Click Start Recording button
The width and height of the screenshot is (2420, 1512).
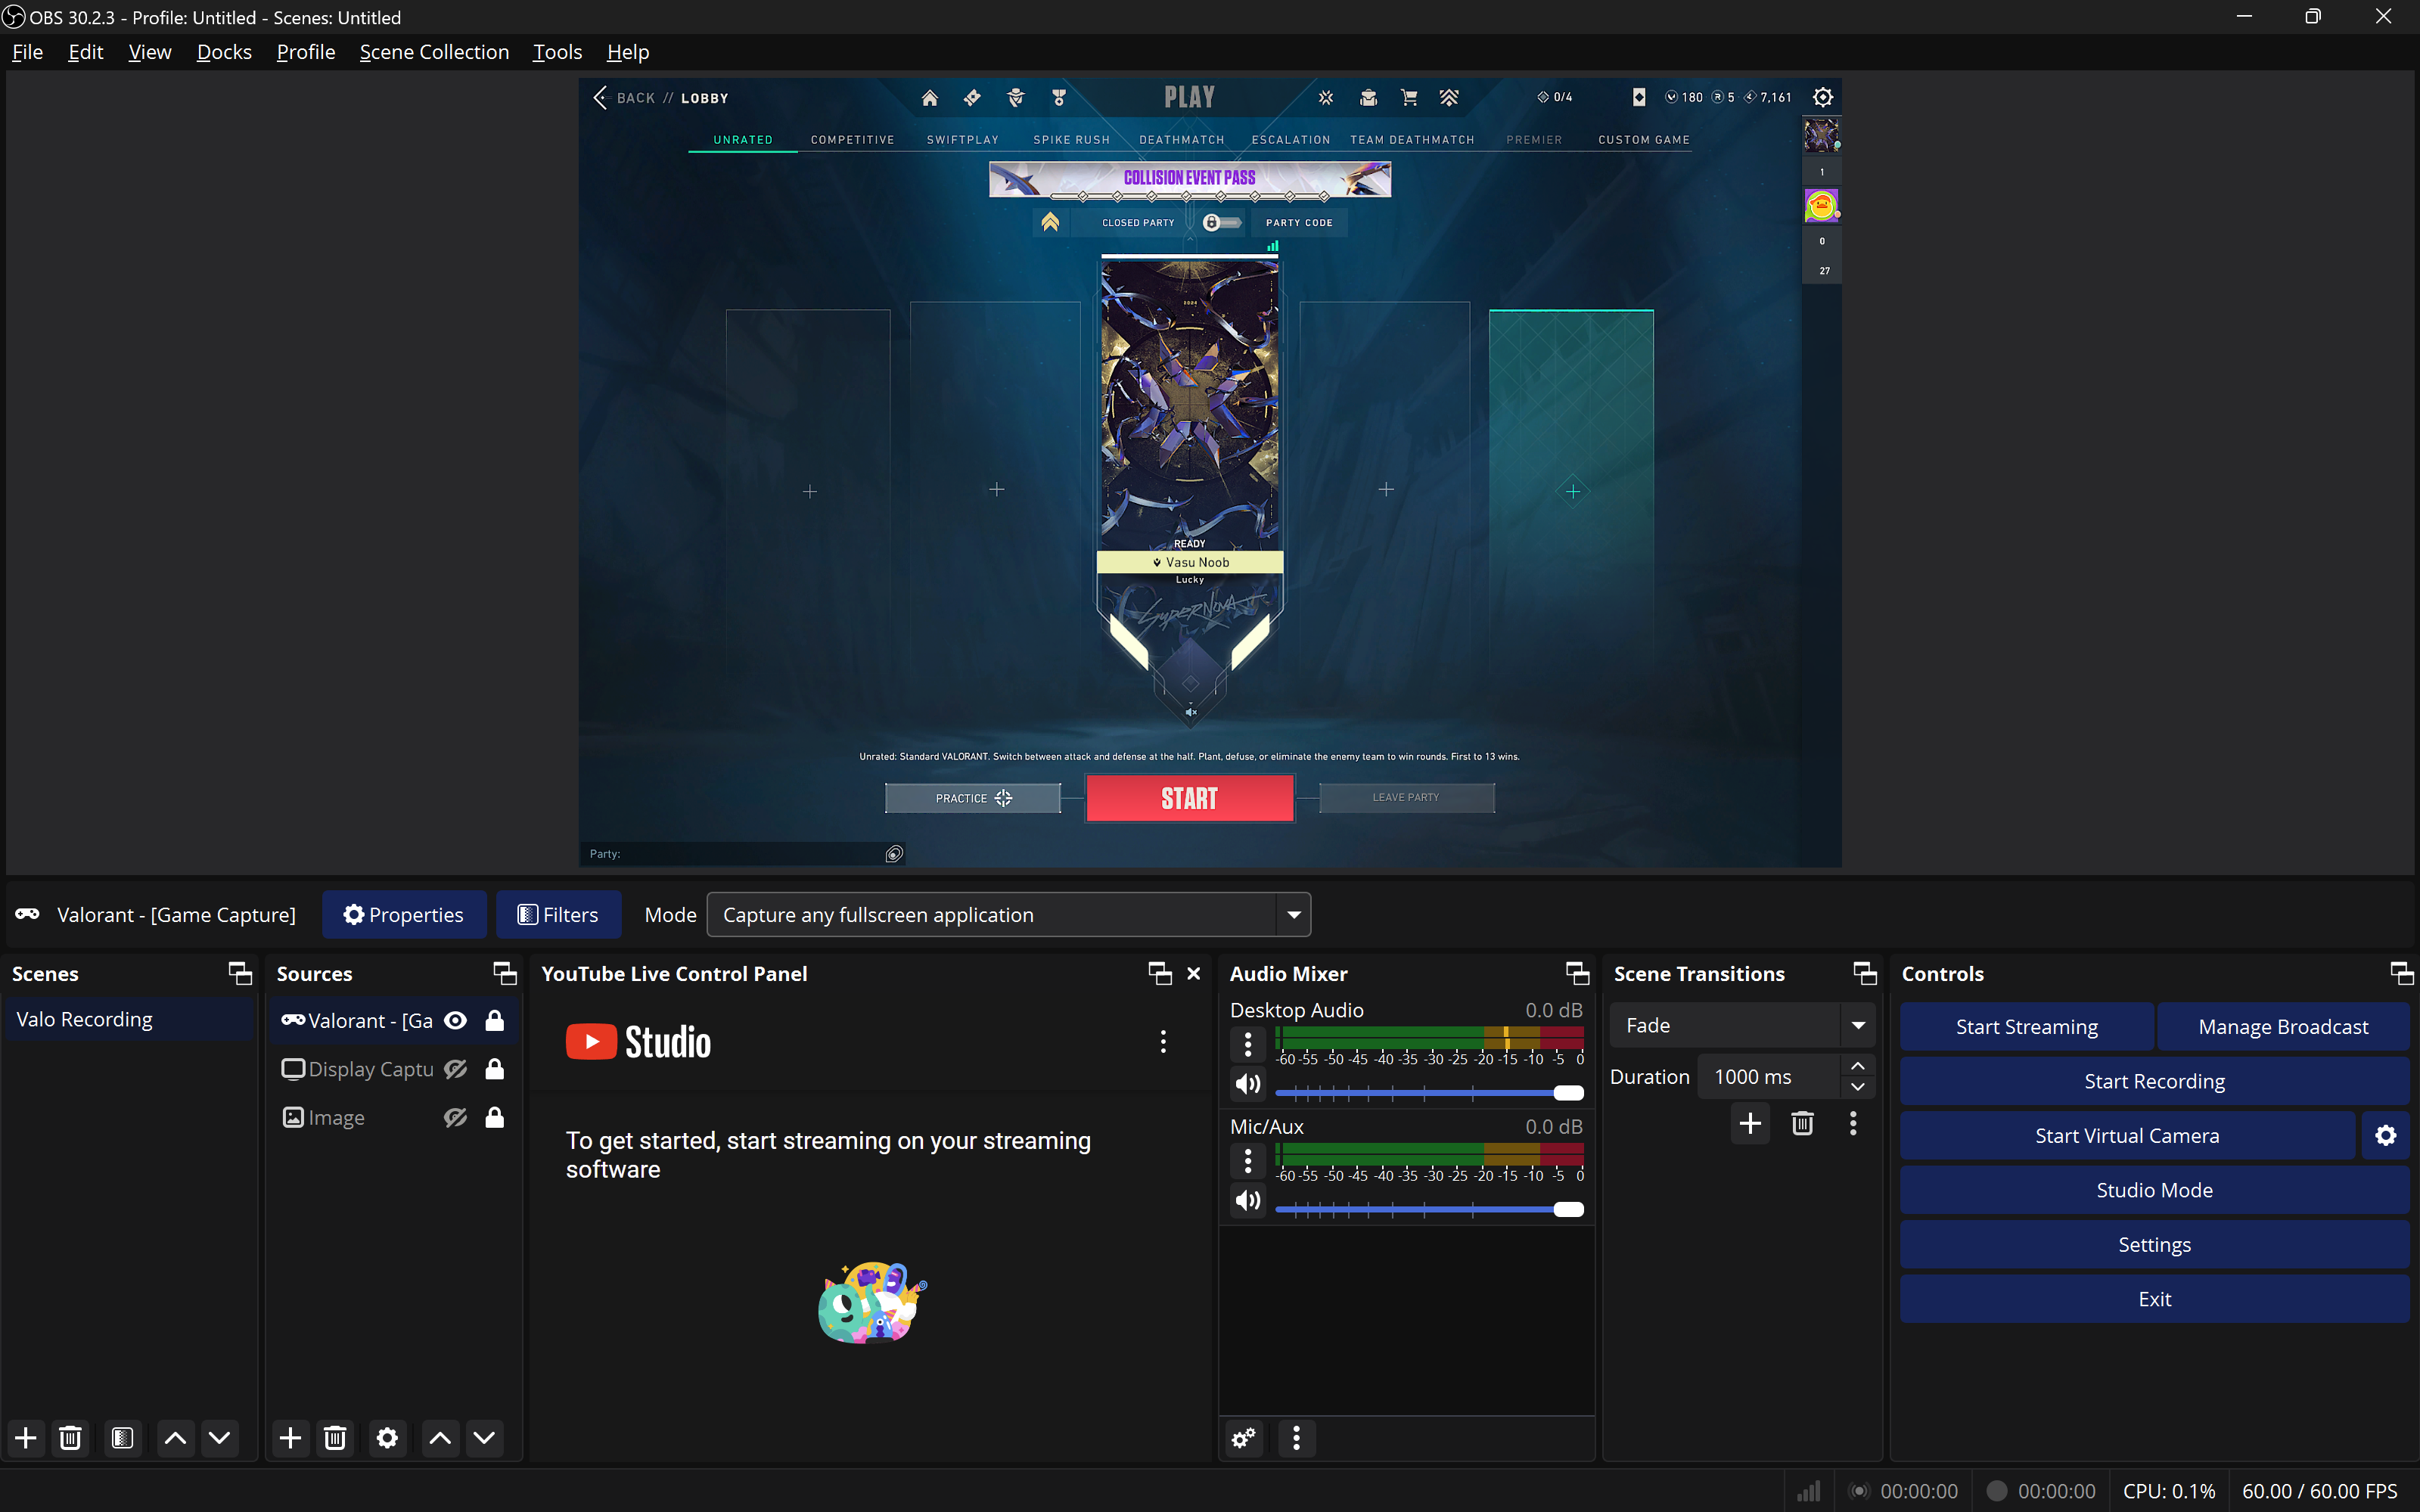click(2155, 1081)
